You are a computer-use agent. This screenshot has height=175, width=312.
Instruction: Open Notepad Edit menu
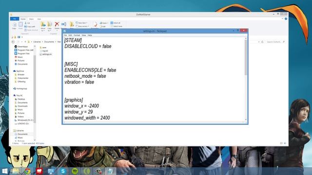(70, 35)
